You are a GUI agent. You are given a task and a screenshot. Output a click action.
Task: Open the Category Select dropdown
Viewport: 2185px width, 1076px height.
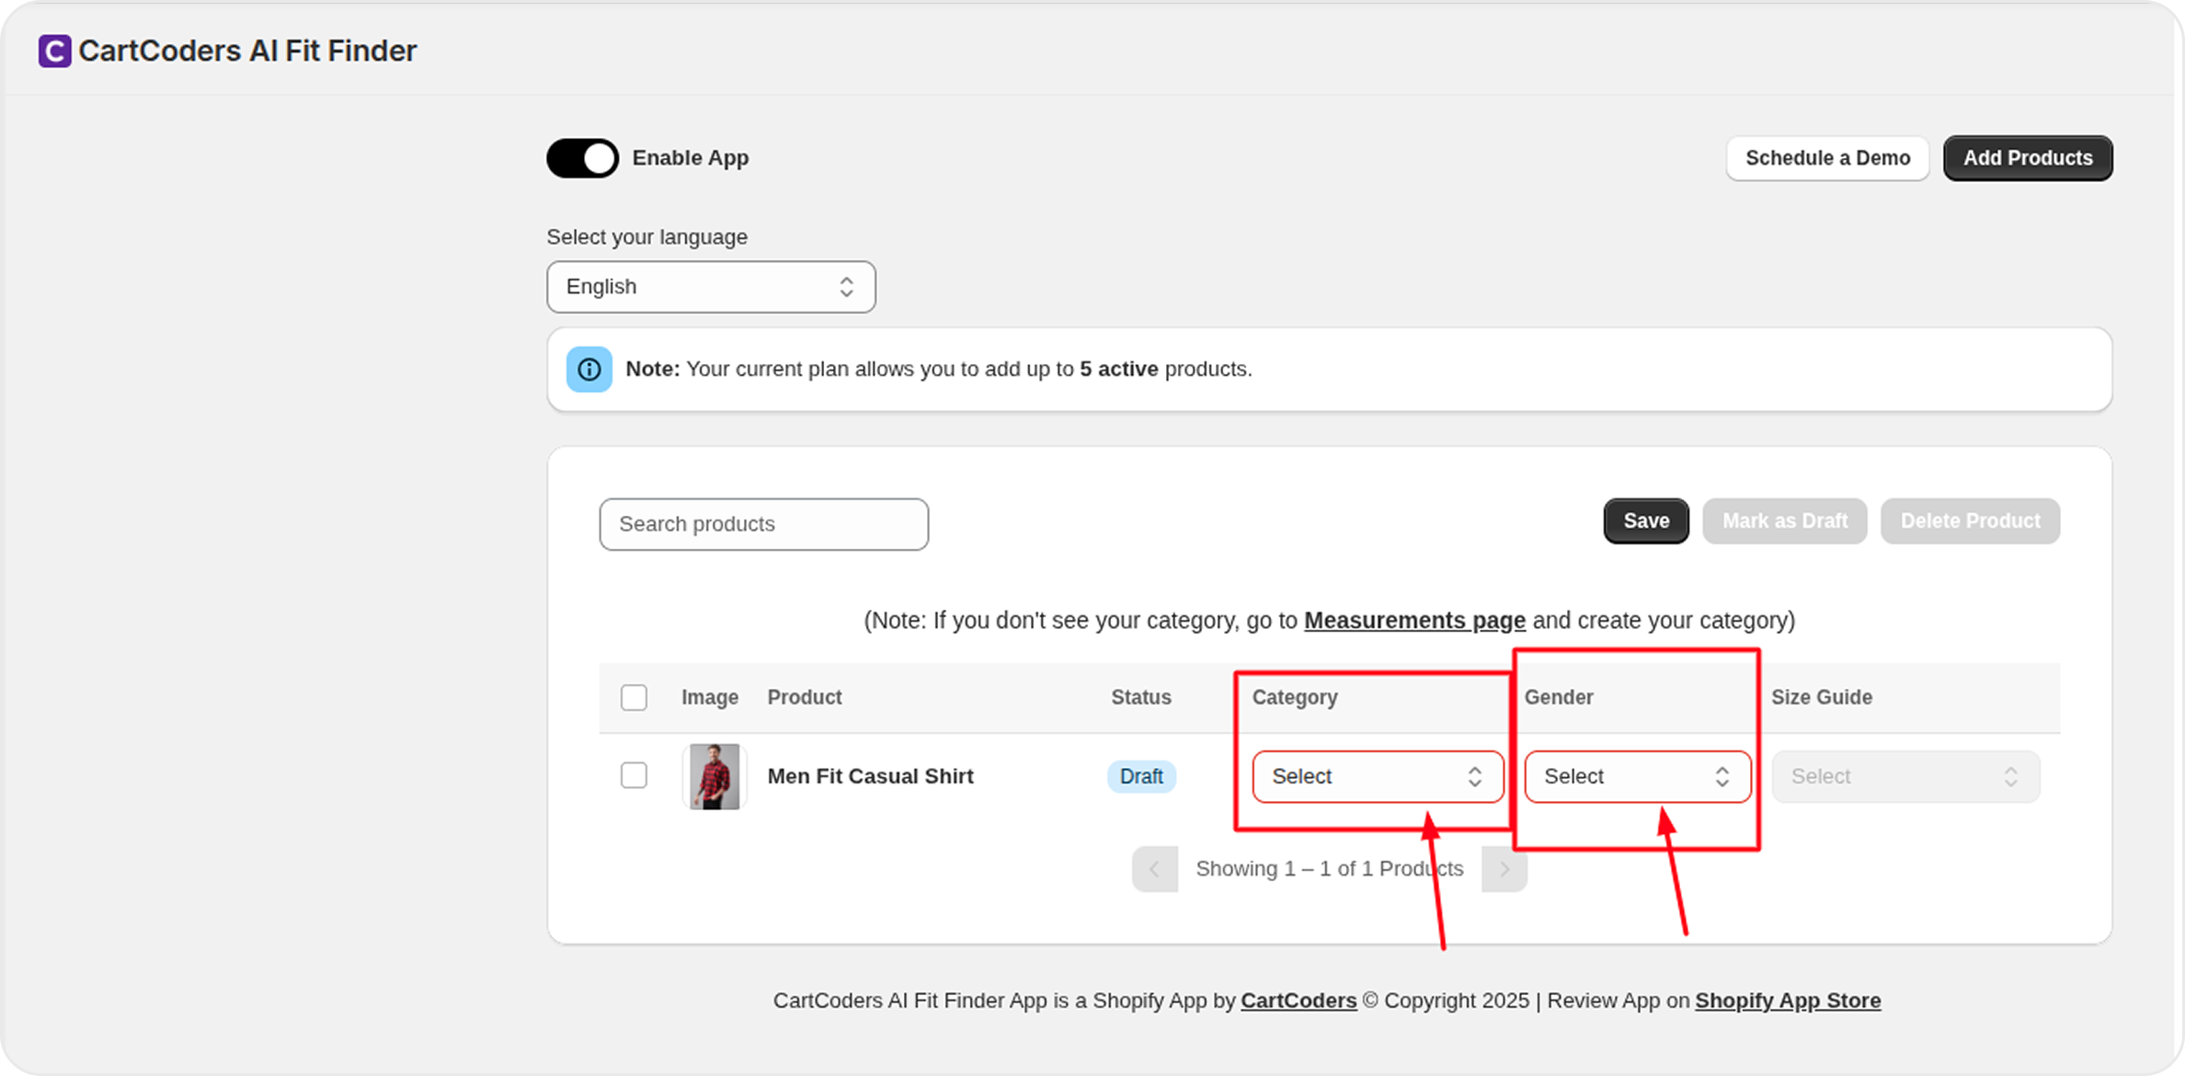(x=1377, y=776)
